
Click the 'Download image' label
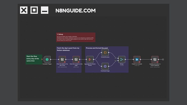click(105, 71)
